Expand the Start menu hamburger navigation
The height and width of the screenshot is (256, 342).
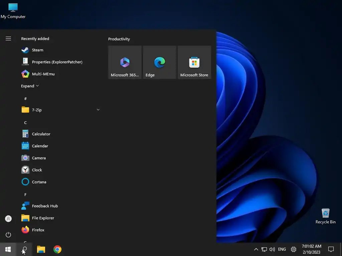tap(8, 39)
